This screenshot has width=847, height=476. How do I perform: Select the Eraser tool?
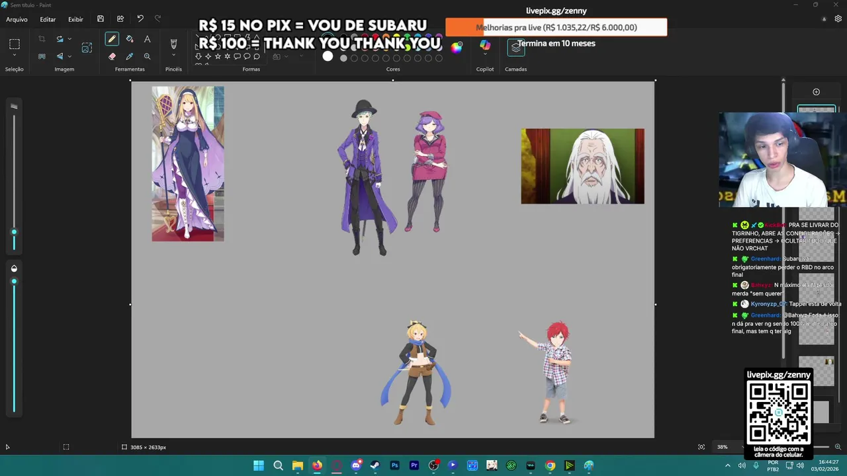[112, 57]
